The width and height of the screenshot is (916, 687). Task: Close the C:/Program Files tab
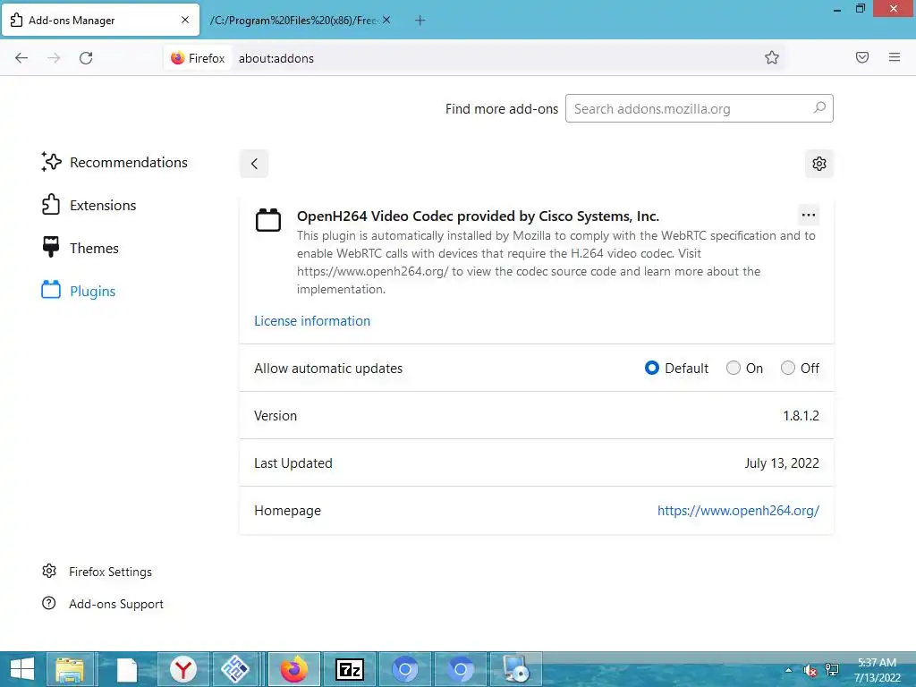[386, 20]
